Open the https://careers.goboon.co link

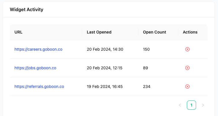[x=38, y=49]
